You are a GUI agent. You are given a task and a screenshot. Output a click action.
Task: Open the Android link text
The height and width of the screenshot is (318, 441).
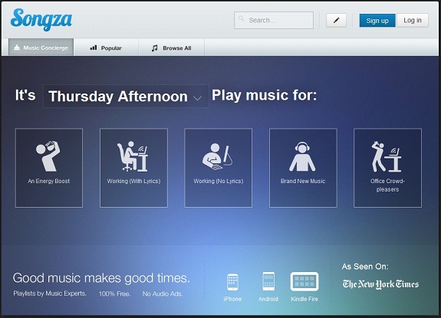pyautogui.click(x=268, y=299)
